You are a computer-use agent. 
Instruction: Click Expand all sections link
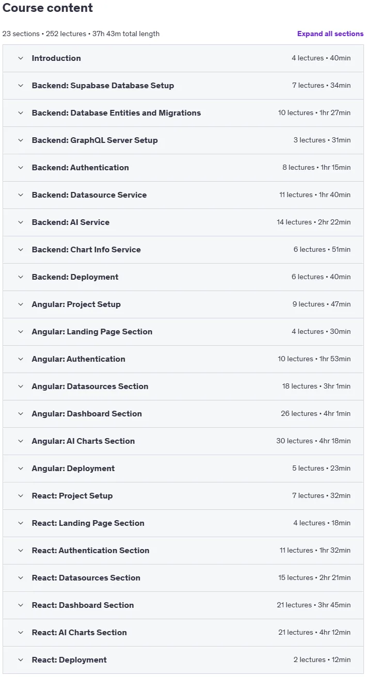tap(330, 34)
